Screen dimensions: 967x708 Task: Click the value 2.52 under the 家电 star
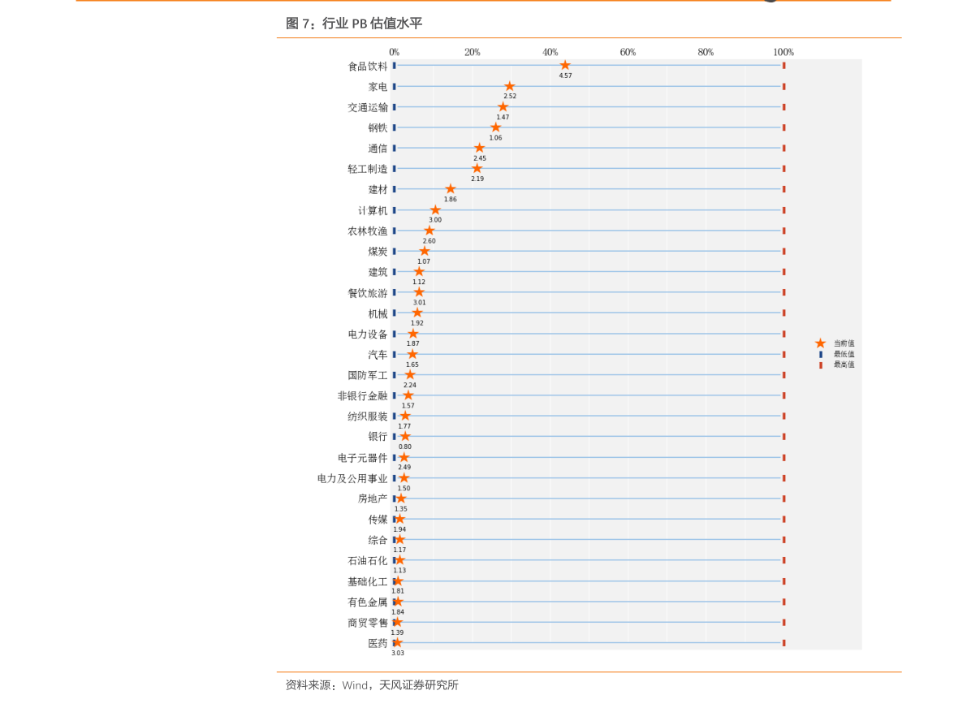point(509,96)
